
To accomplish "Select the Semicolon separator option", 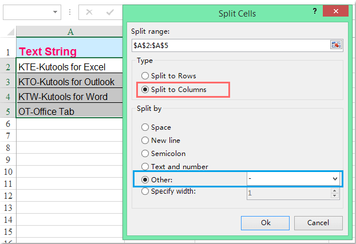I will pyautogui.click(x=145, y=153).
